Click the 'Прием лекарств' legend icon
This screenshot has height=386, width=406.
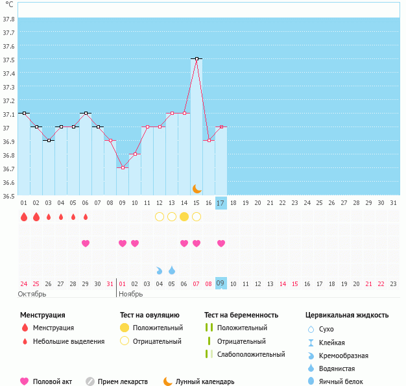(90, 381)
